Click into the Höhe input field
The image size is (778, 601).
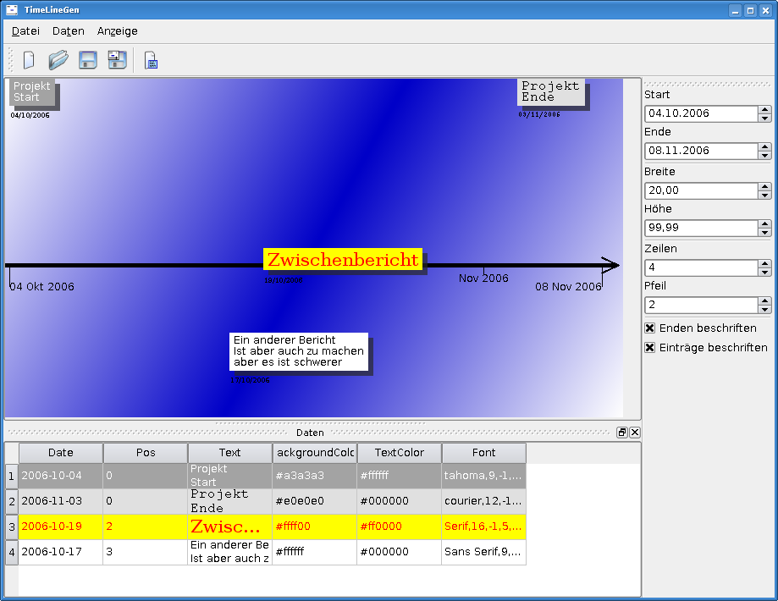click(701, 228)
